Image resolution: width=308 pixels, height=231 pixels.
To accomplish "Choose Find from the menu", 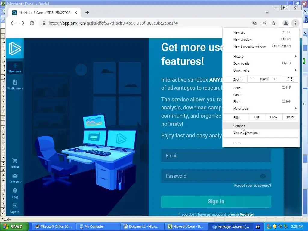I will 261,102.
